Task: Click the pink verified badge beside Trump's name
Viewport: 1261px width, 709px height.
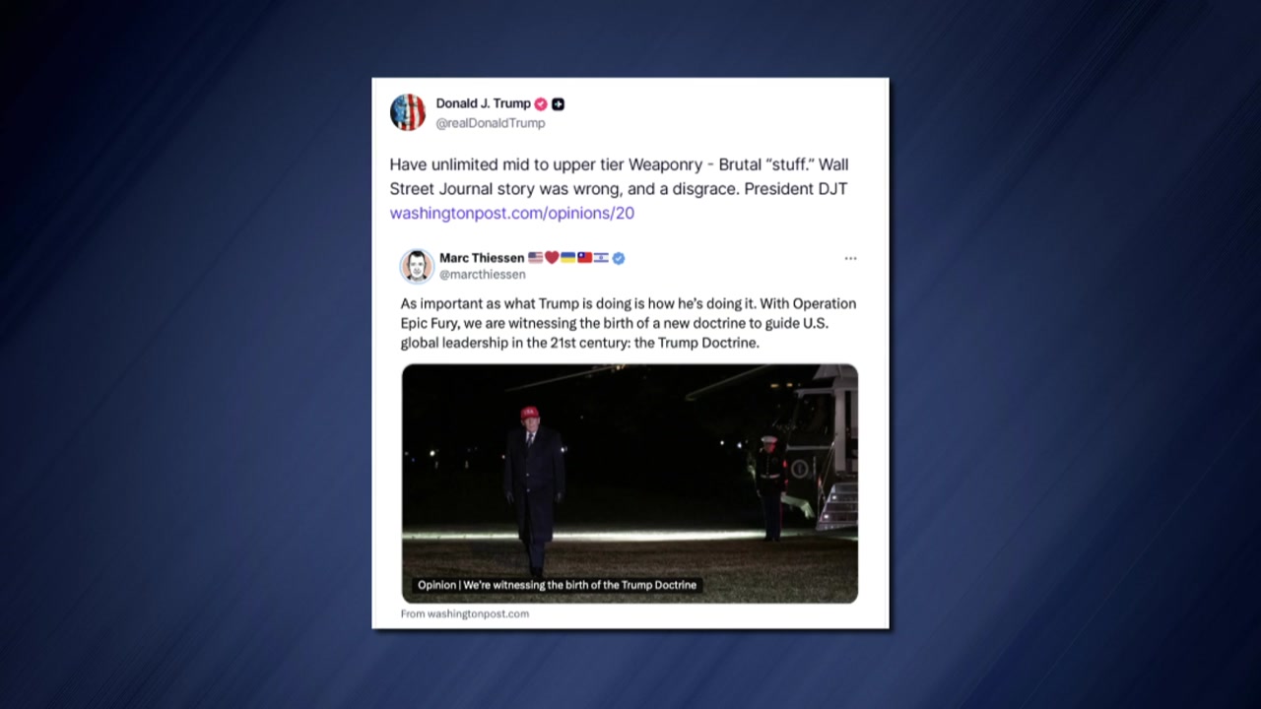Action: tap(541, 103)
